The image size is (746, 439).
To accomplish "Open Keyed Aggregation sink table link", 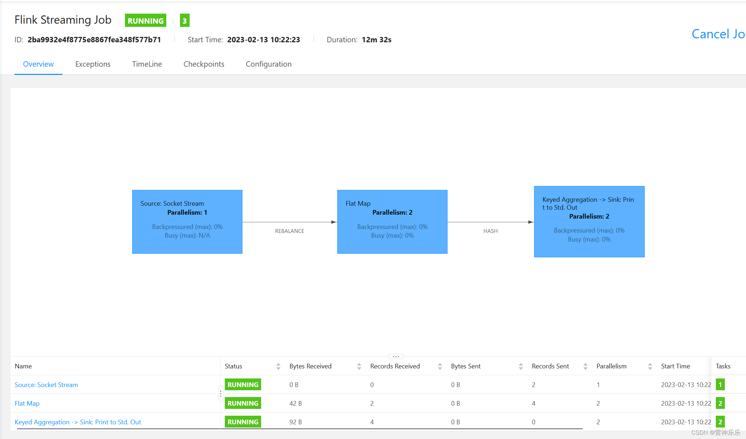I will (78, 422).
